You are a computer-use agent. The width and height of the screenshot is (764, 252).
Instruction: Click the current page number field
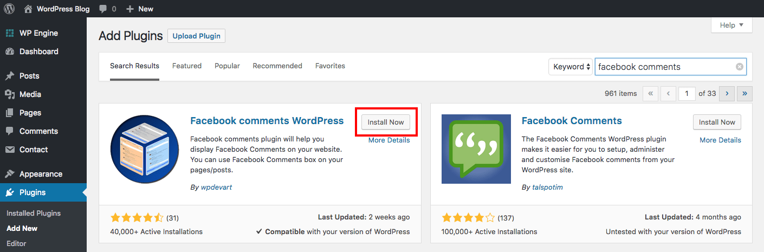(687, 93)
